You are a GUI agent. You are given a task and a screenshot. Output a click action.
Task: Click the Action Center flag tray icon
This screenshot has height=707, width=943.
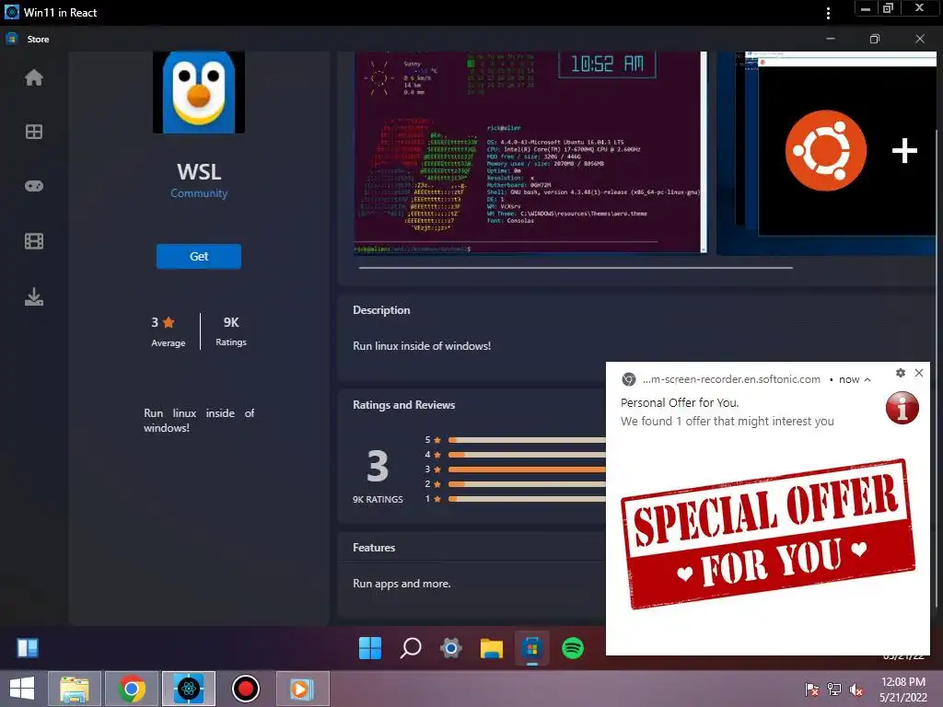(812, 689)
